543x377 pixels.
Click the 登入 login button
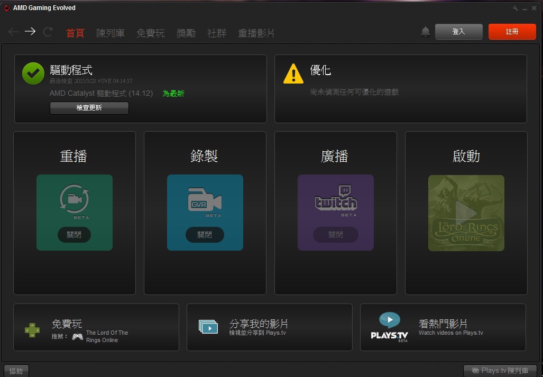click(459, 32)
